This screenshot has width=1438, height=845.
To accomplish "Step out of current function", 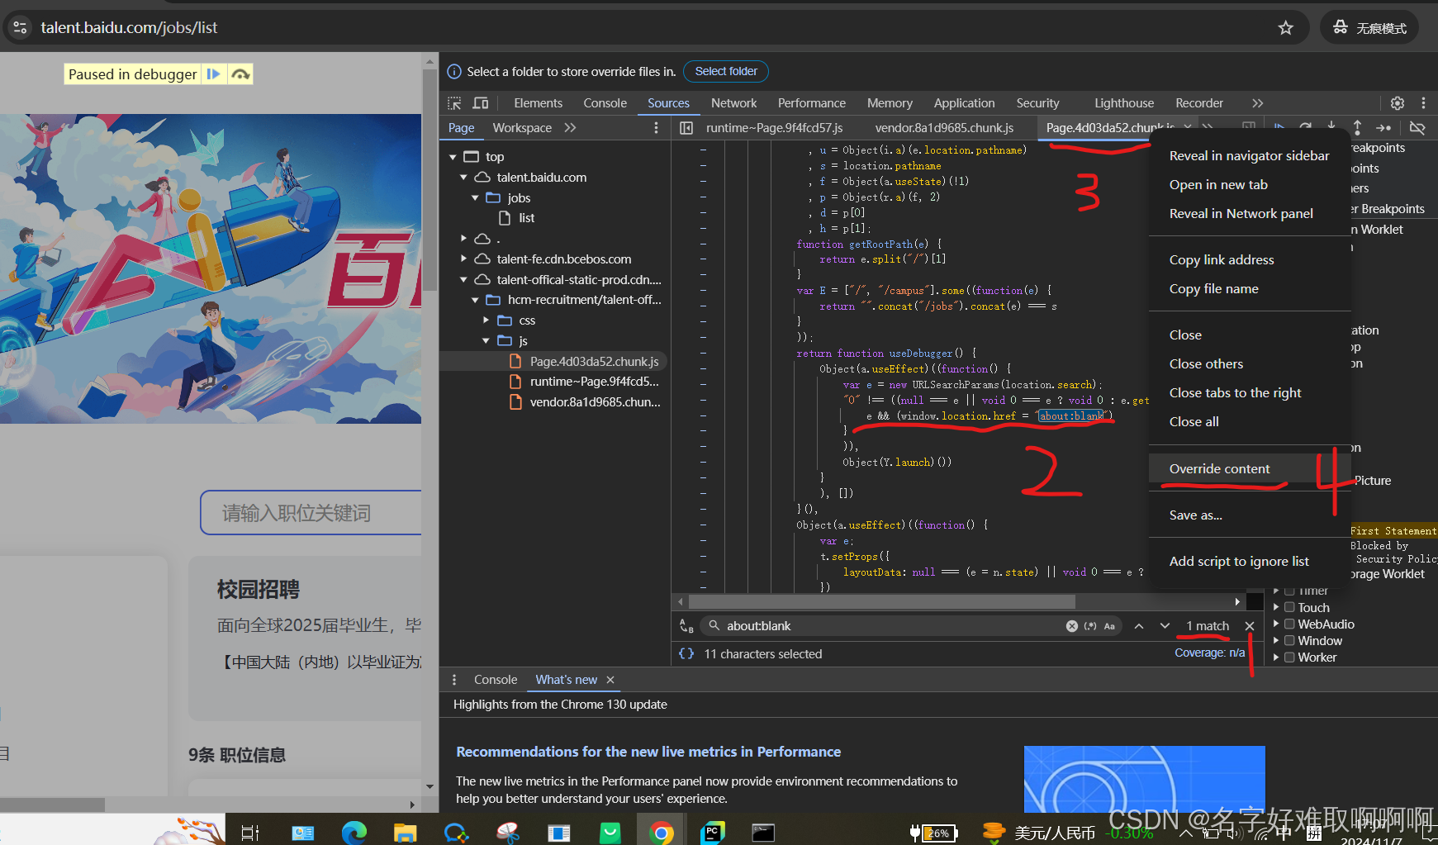I will pyautogui.click(x=1357, y=128).
